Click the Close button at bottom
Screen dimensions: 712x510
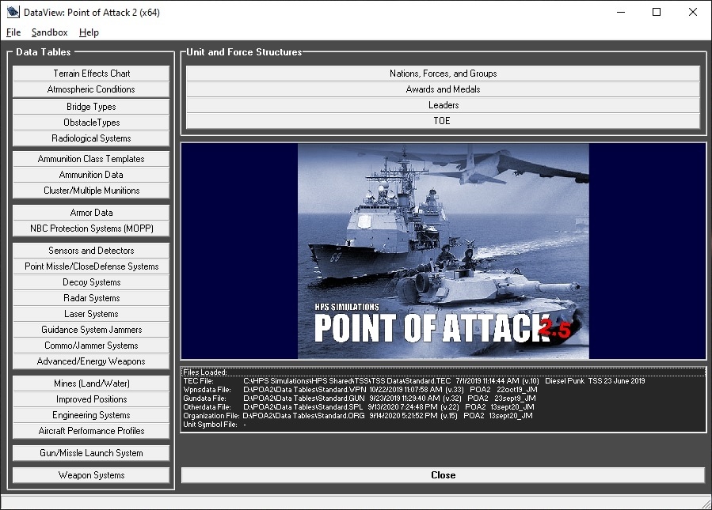pyautogui.click(x=444, y=475)
